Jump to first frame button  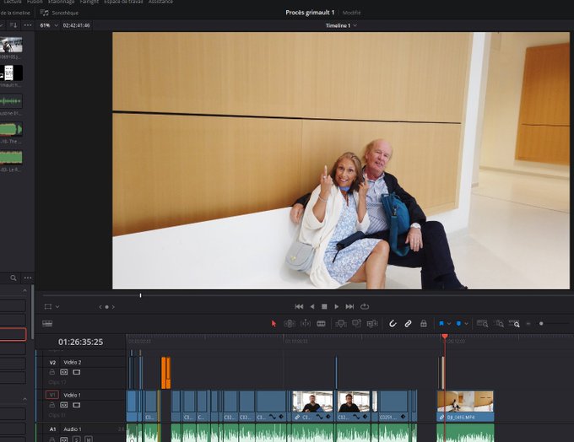(299, 307)
